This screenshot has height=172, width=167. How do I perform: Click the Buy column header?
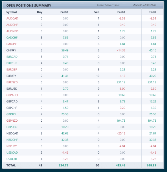(40, 12)
